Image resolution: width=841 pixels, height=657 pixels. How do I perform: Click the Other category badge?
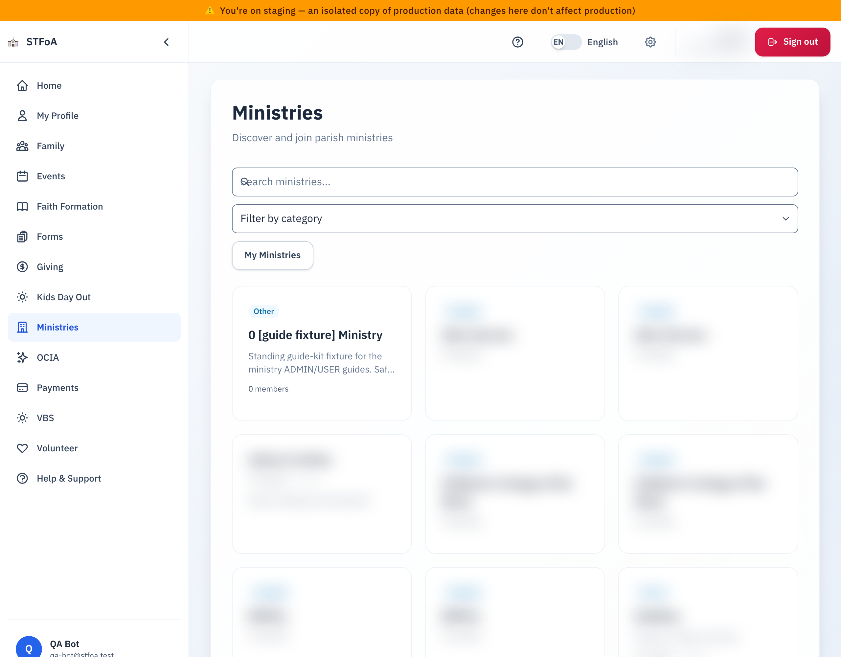pyautogui.click(x=264, y=311)
